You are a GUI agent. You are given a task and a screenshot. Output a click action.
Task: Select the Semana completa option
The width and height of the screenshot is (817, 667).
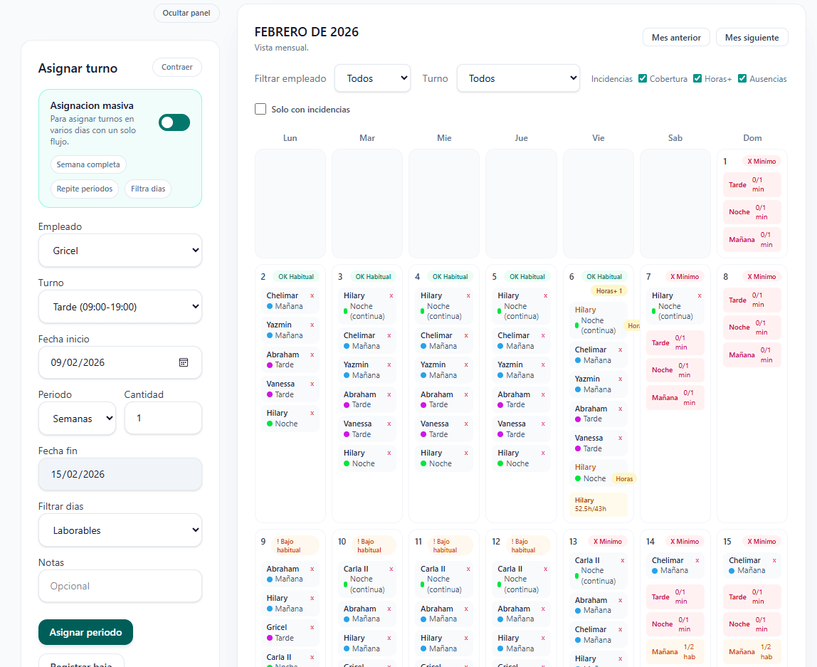[x=88, y=164]
